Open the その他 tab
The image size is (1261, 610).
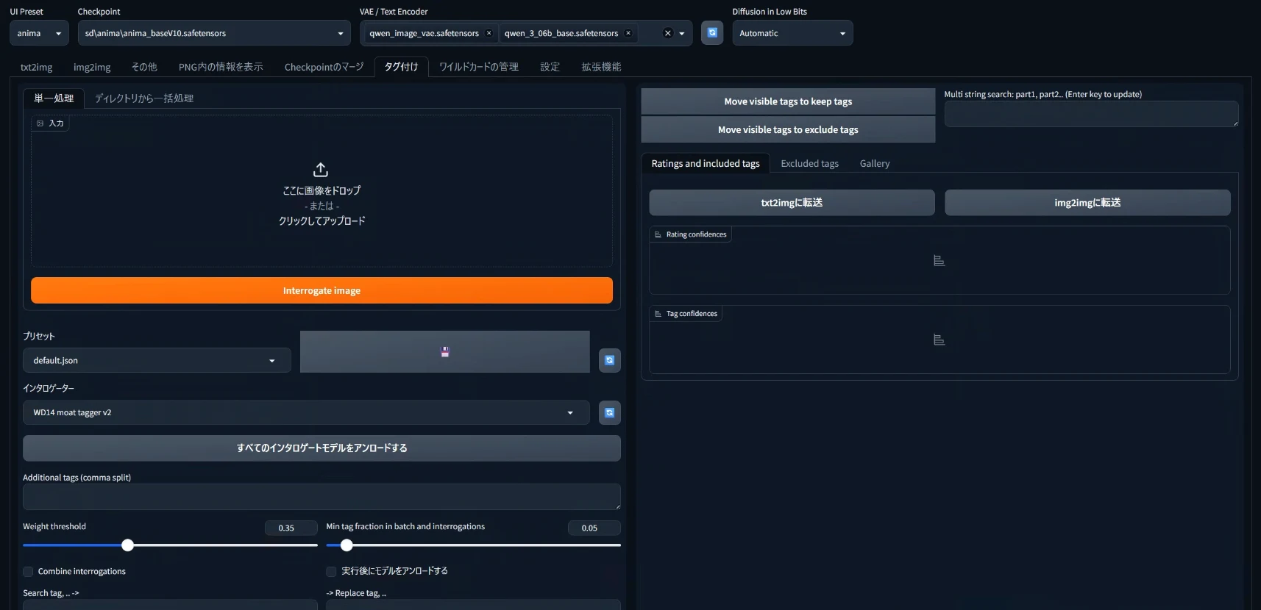[x=144, y=67]
